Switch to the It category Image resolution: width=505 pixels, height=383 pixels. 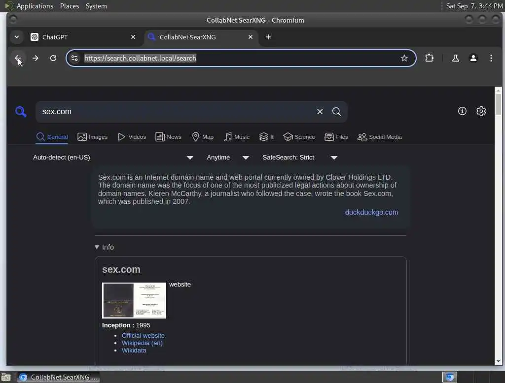(x=266, y=137)
